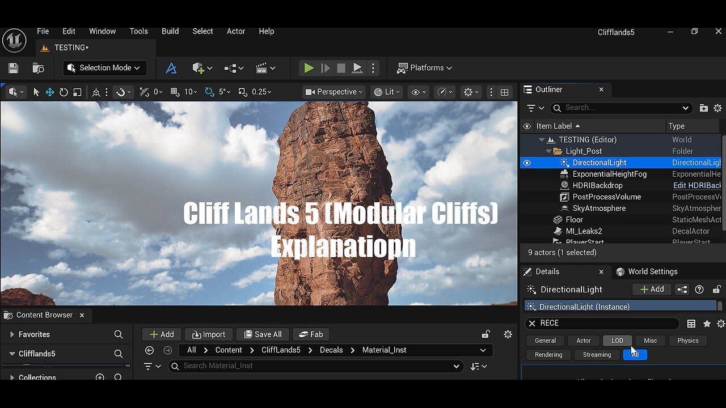Click the Content Browser Add button
Viewport: 726px width, 408px height.
click(162, 334)
